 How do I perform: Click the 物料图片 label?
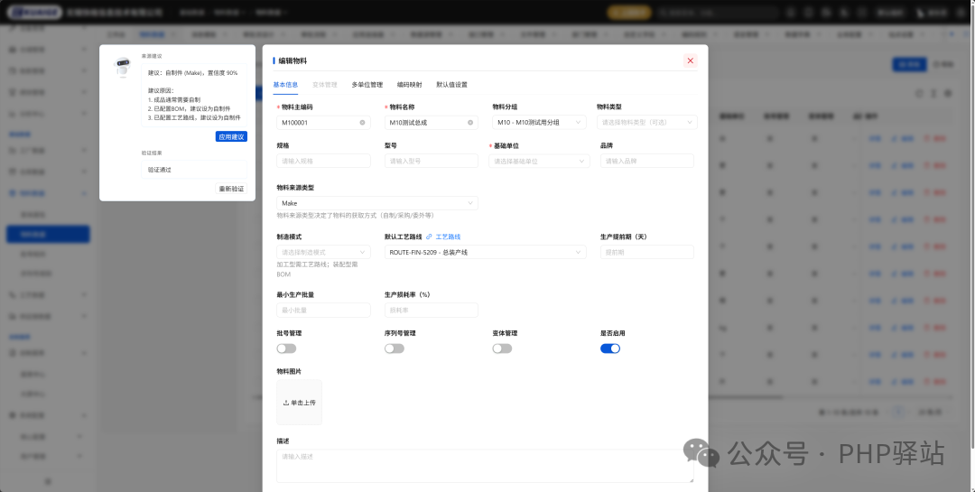point(289,371)
